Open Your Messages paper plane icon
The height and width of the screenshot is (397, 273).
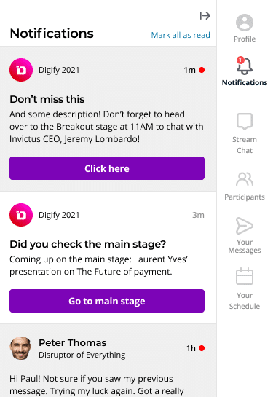[245, 226]
